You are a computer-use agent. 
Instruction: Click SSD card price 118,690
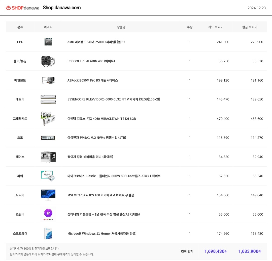point(223,138)
